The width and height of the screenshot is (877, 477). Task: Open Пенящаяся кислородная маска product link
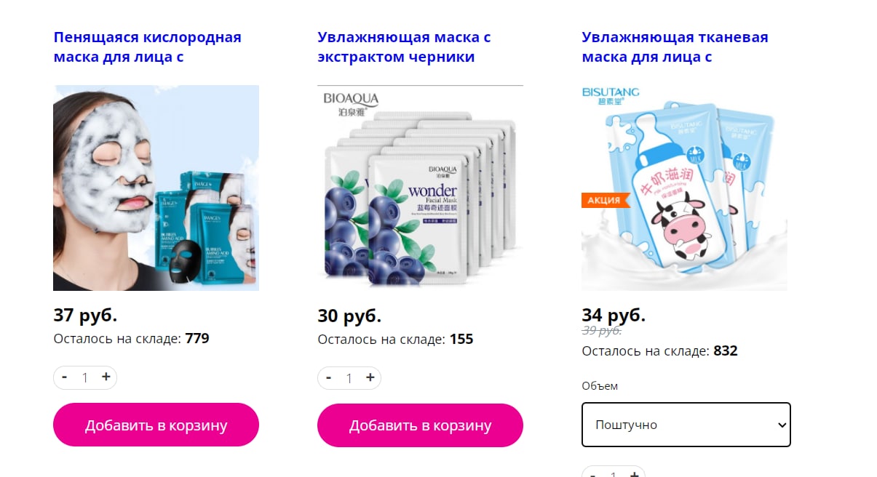pos(147,47)
